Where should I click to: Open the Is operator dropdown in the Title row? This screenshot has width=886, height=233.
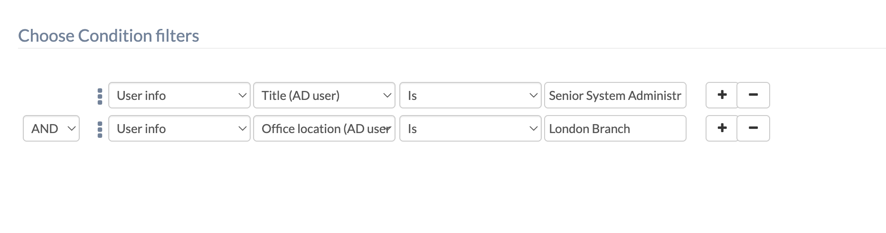pos(470,96)
